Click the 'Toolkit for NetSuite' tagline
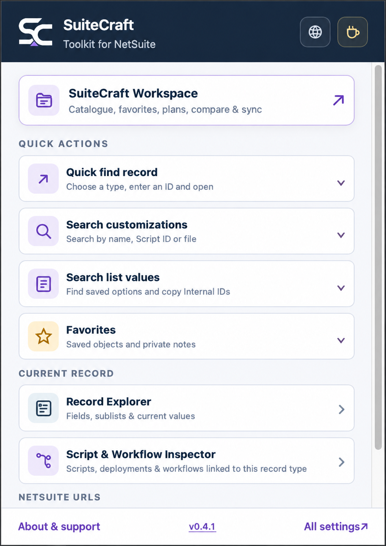Viewport: 386px width, 546px height. [x=109, y=44]
